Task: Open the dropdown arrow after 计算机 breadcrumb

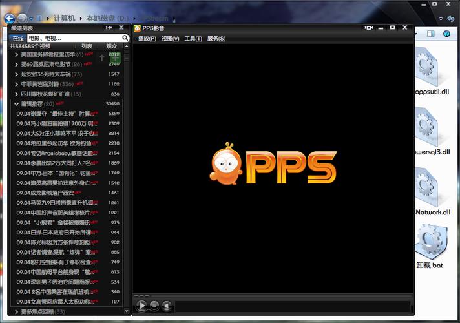Action: [81, 19]
